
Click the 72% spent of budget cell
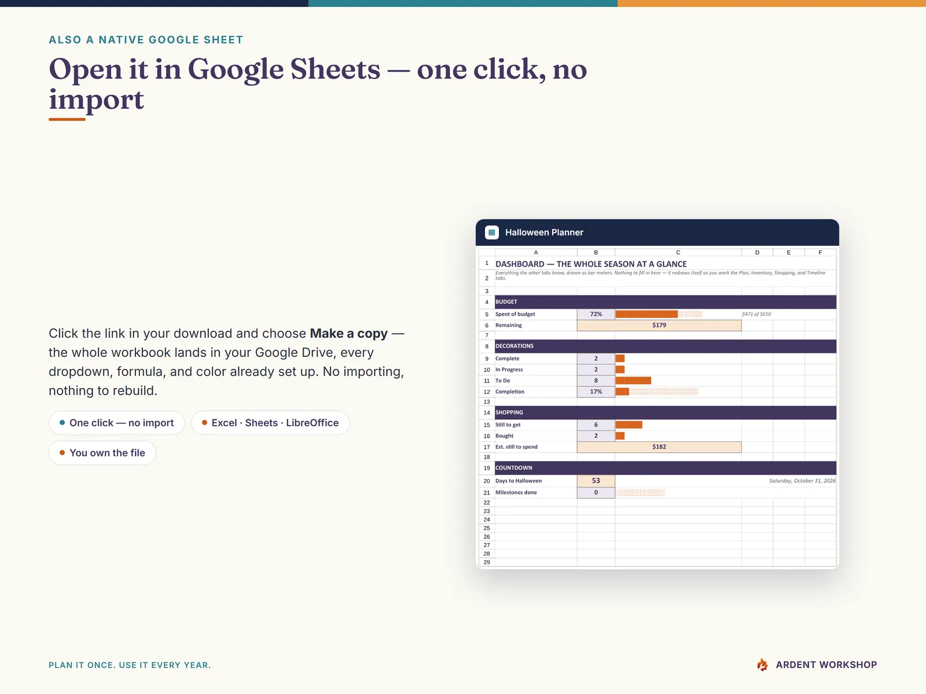pos(596,314)
